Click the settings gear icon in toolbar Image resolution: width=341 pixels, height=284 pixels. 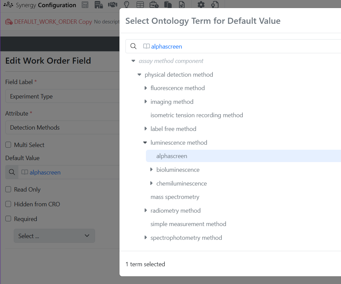point(201,5)
